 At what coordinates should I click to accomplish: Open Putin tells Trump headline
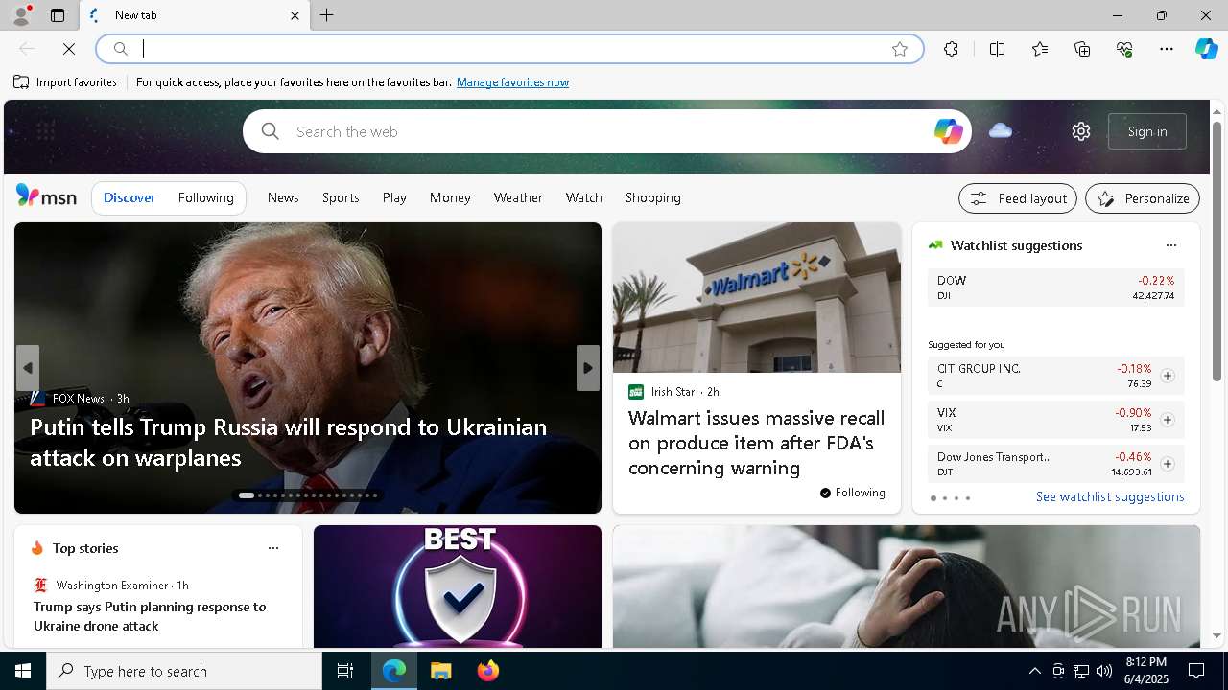(x=288, y=442)
